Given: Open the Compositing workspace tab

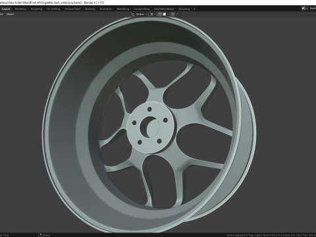Looking at the screenshot, I should pyautogui.click(x=142, y=9).
